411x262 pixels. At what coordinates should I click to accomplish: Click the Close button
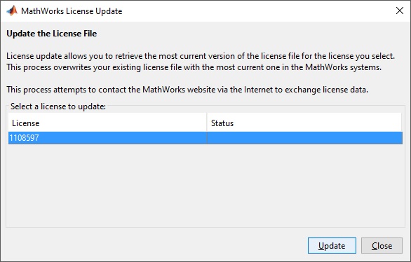pyautogui.click(x=382, y=245)
